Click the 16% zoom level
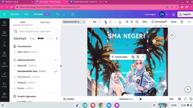The image size is (193, 108). click(171, 99)
